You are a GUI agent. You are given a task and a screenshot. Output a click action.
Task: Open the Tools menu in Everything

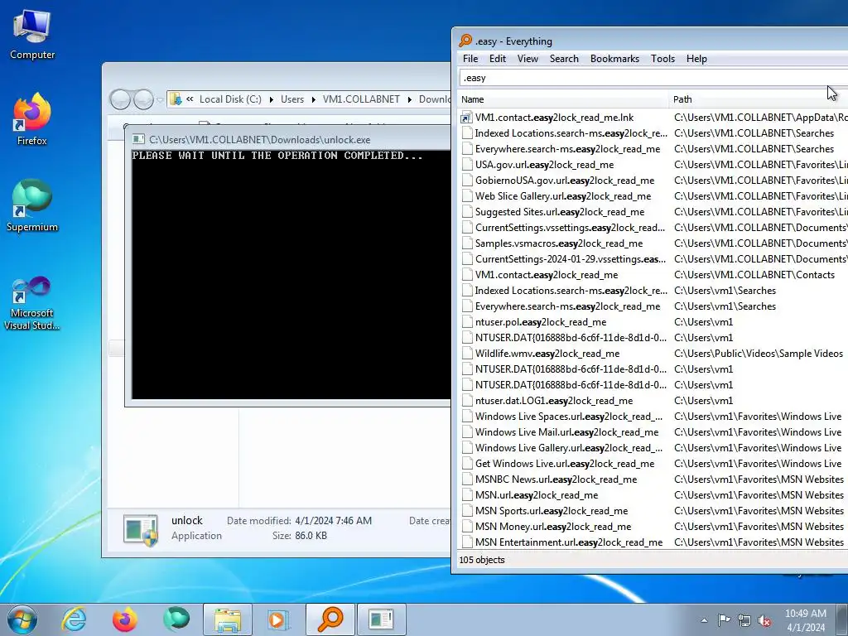tap(662, 59)
